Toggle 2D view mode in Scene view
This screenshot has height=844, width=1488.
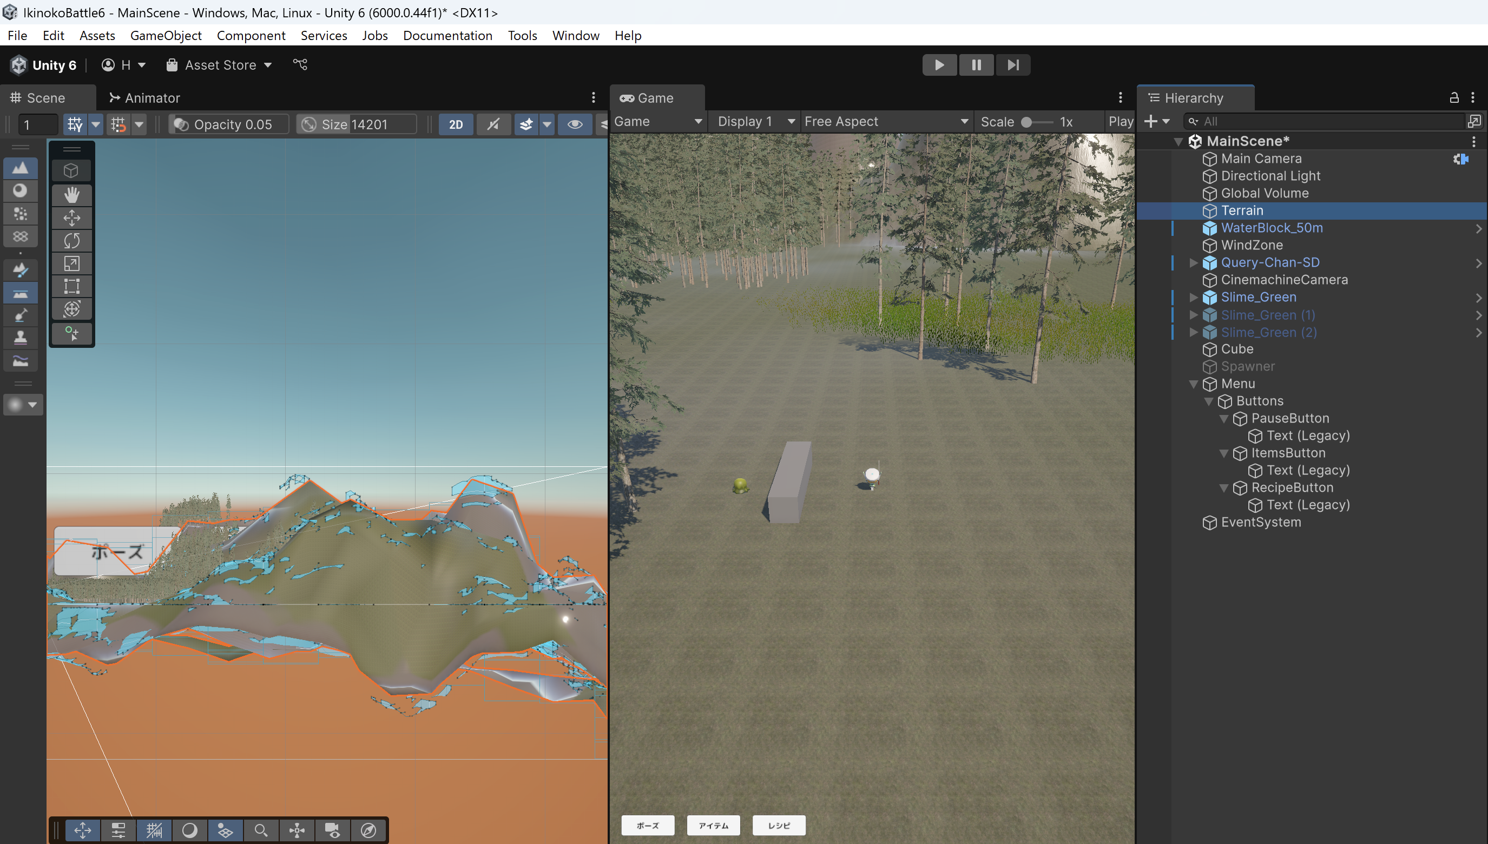(456, 124)
